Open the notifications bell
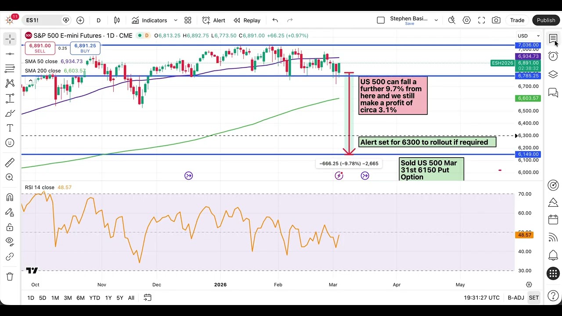This screenshot has height=316, width=562. click(553, 255)
